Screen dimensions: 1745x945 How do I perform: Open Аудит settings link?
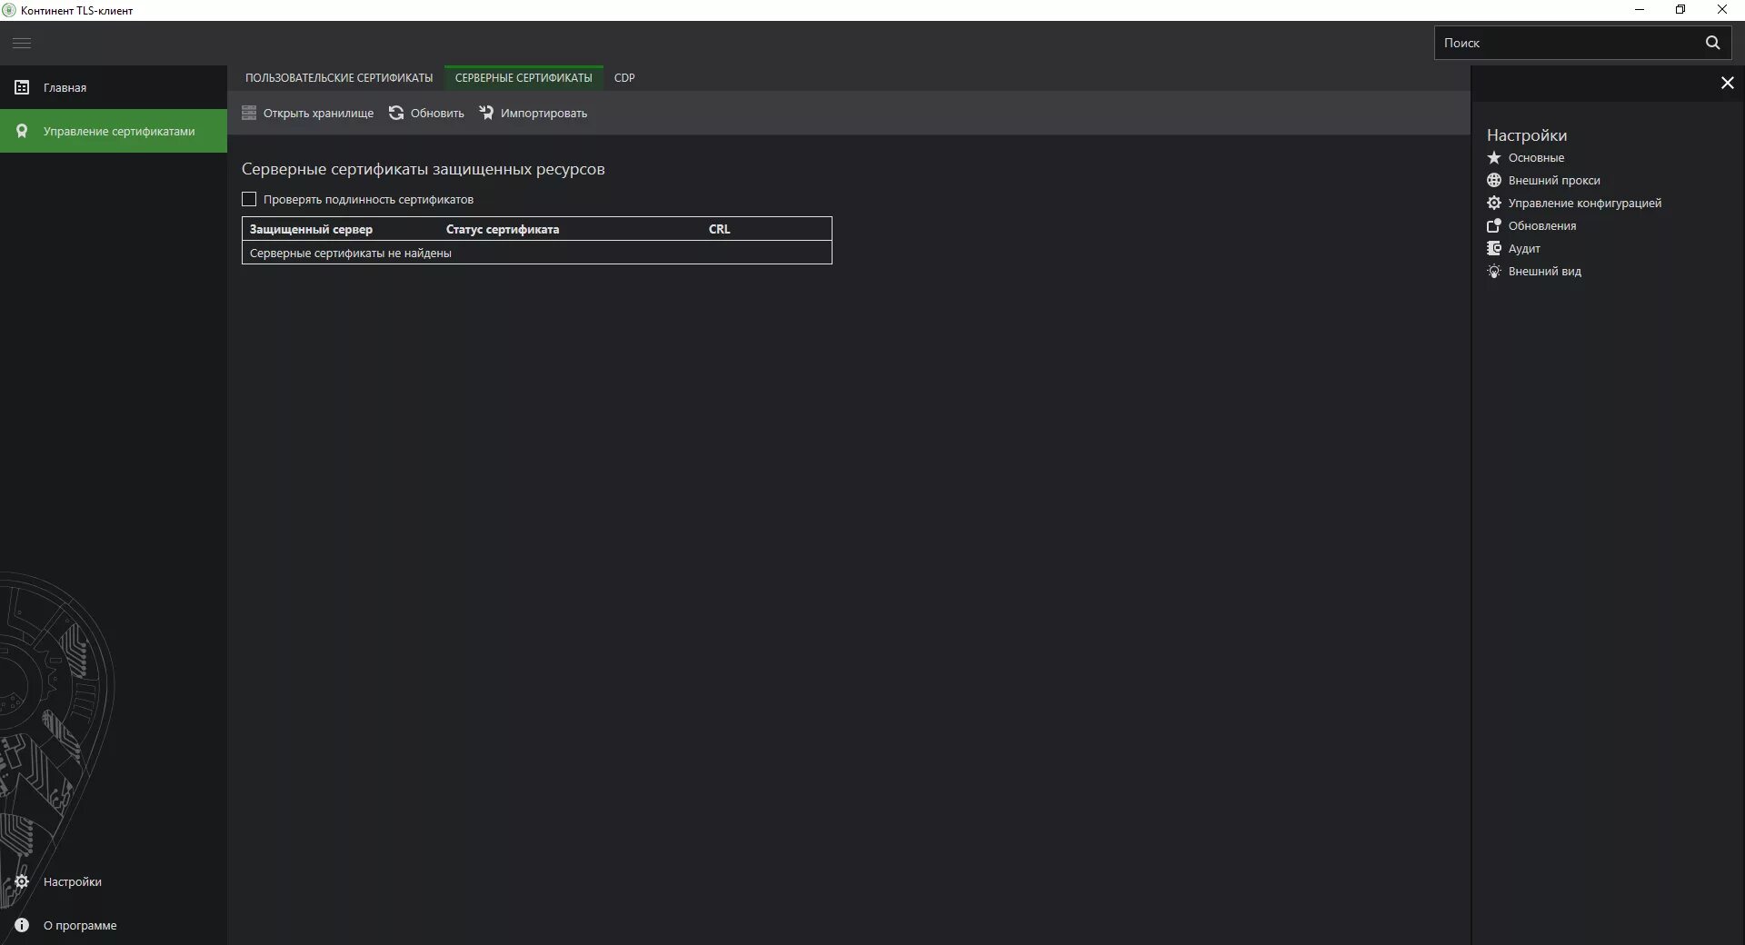(x=1524, y=249)
